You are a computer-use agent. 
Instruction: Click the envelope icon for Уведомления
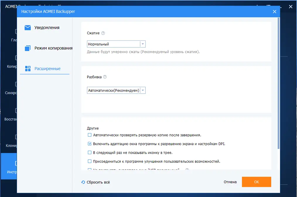[28, 28]
